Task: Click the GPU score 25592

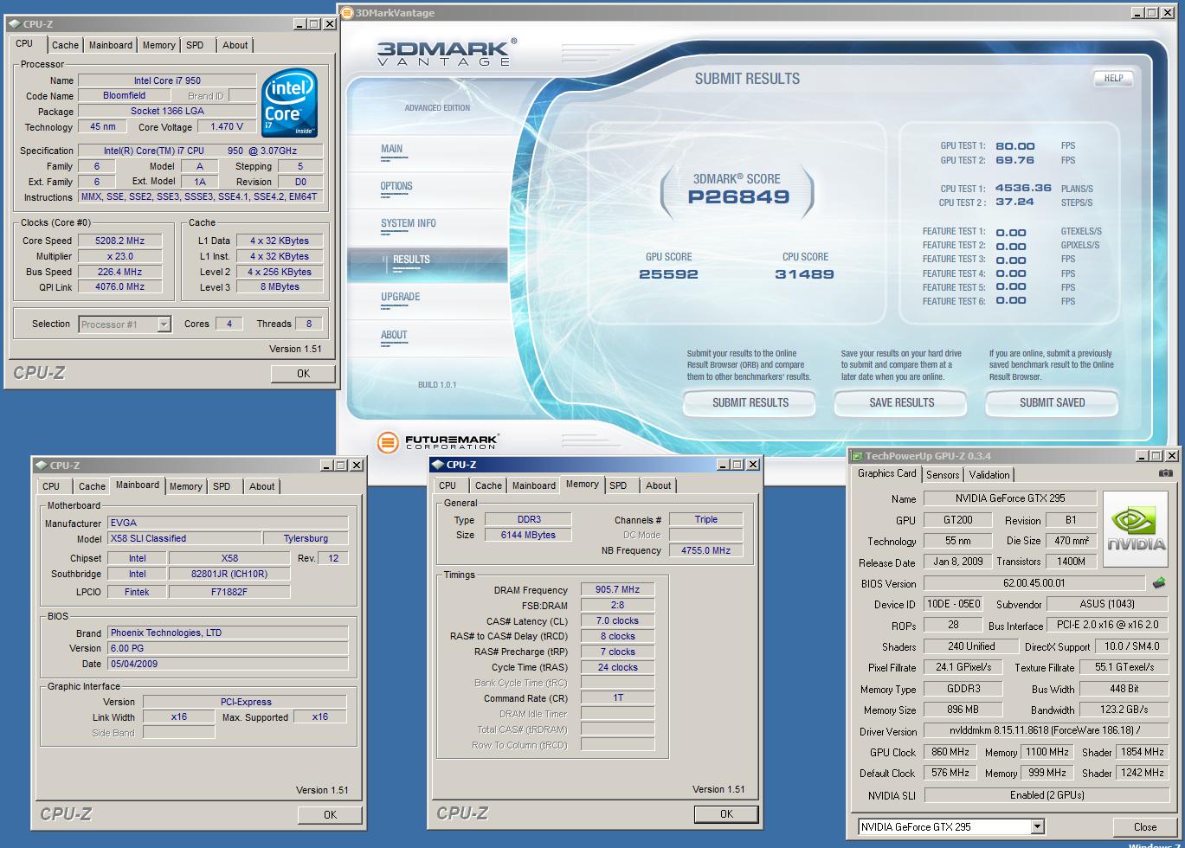Action: click(x=668, y=274)
